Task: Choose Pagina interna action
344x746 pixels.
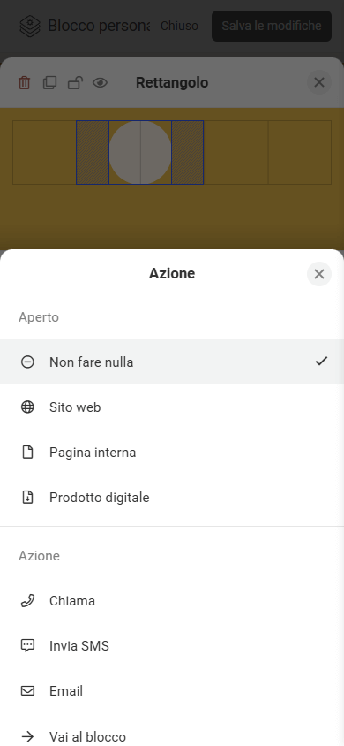Action: pyautogui.click(x=172, y=453)
